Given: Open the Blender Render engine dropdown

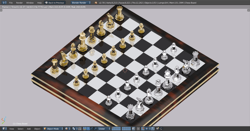Looking at the screenshot, I should point(81,3).
